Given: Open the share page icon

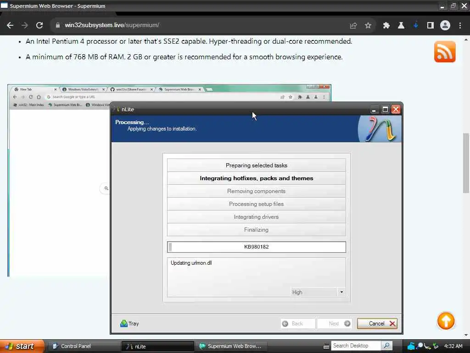Looking at the screenshot, I should coord(353,26).
